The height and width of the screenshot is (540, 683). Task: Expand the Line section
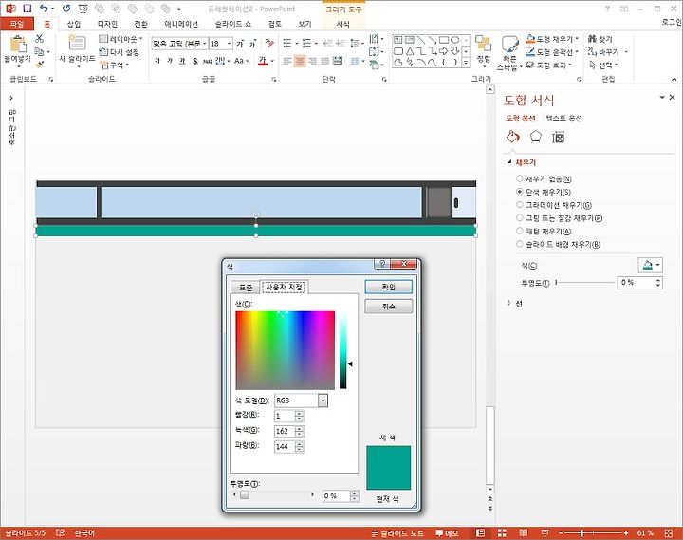(509, 304)
